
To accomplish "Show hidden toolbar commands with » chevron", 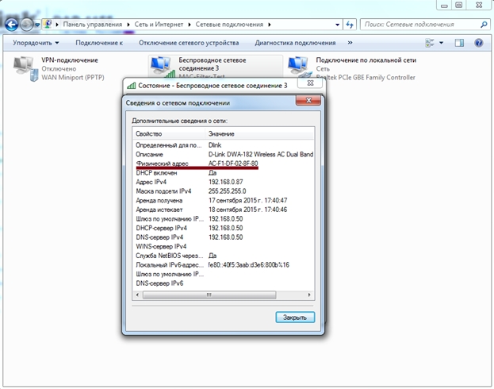I will [351, 43].
